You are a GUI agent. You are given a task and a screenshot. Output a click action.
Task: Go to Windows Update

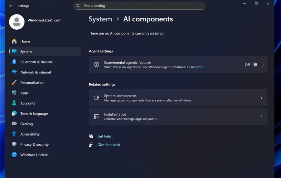45,155
